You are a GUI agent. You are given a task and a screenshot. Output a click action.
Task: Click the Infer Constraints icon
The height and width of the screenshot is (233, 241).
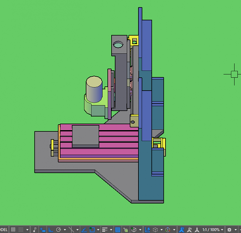tap(35, 230)
